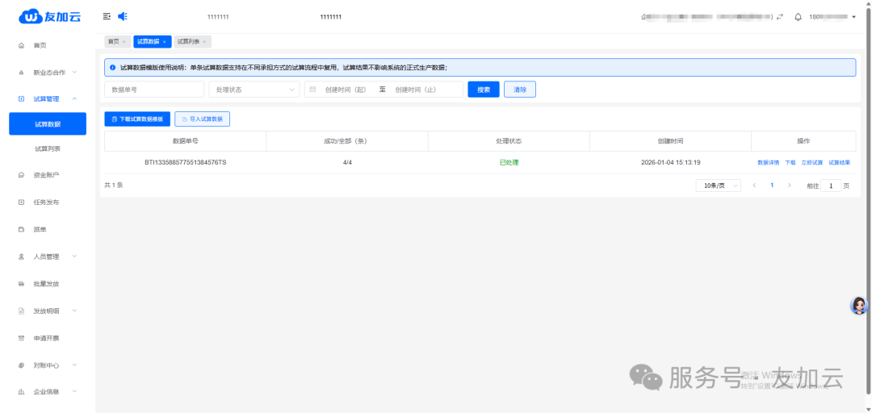Open the 处理状态 dropdown
The width and height of the screenshot is (872, 413).
(x=254, y=90)
